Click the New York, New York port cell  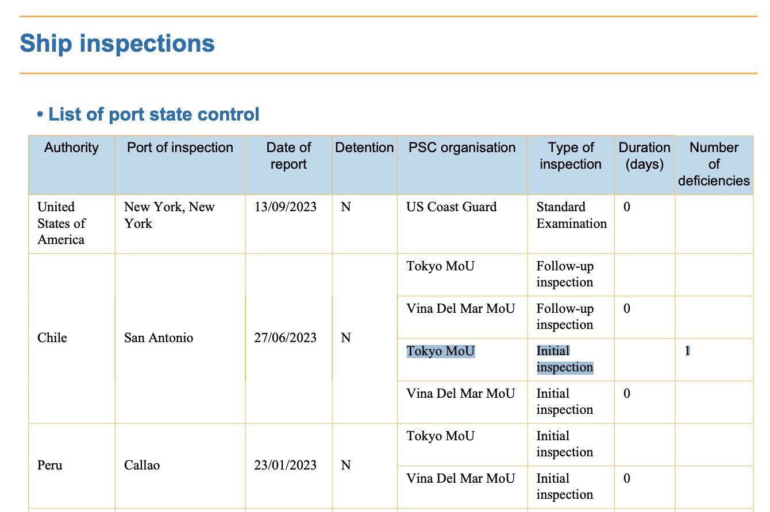point(170,215)
